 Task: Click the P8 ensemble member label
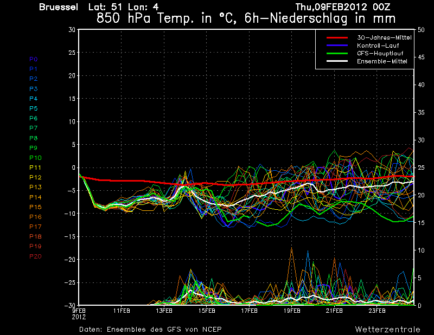click(34, 138)
